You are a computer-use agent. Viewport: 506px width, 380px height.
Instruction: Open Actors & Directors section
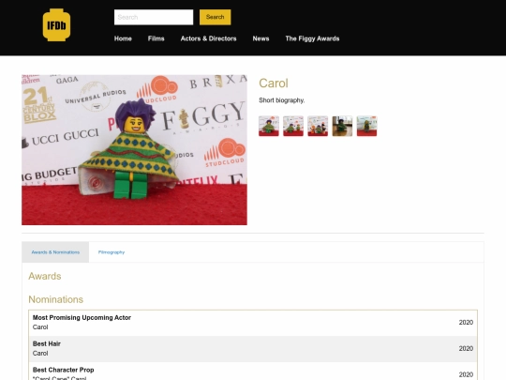point(208,38)
